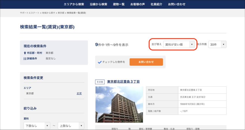Open the 上限なし maximum rent dropdown
245x130 pixels.
[71, 126]
